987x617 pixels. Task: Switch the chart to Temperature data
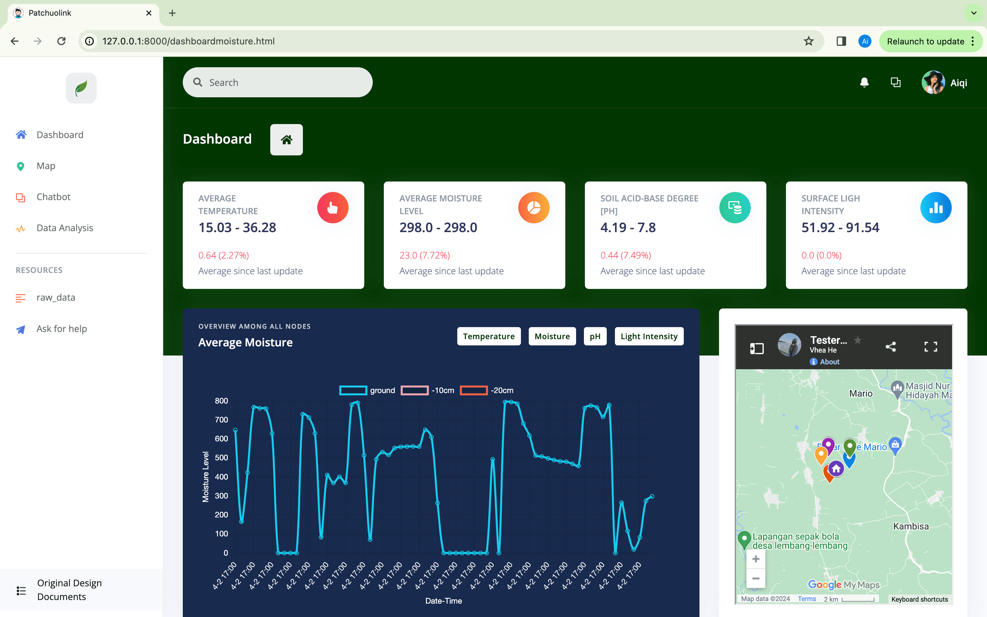(489, 336)
